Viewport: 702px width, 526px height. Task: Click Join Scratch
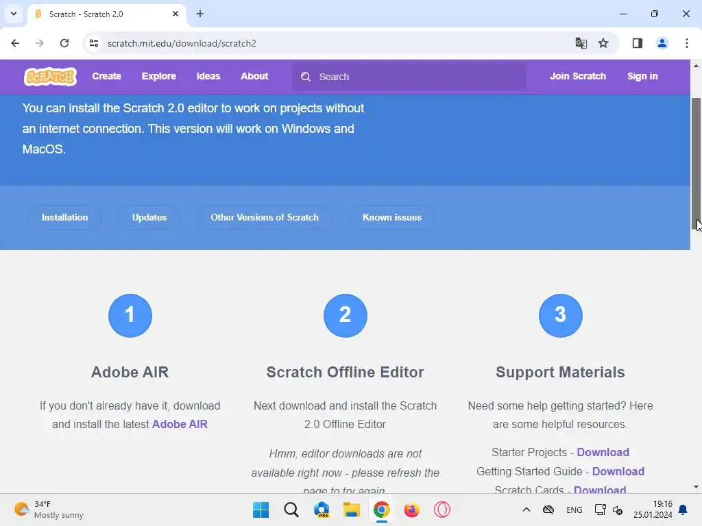click(578, 77)
